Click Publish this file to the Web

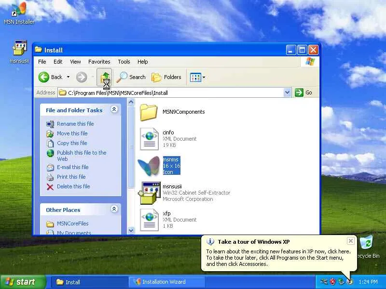click(82, 156)
